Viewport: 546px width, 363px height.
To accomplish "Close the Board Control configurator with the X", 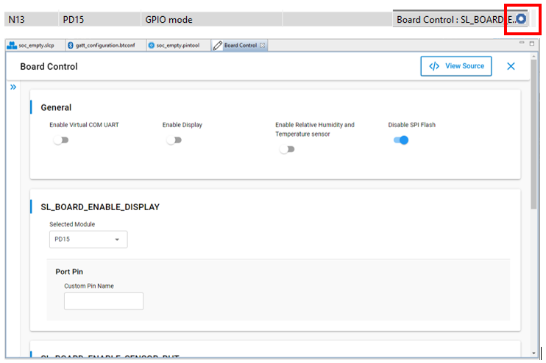I will click(511, 66).
